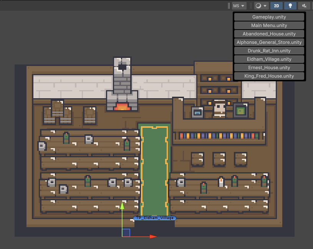Load the King_Fred_House.unity scene
313x249 pixels.
(269, 76)
